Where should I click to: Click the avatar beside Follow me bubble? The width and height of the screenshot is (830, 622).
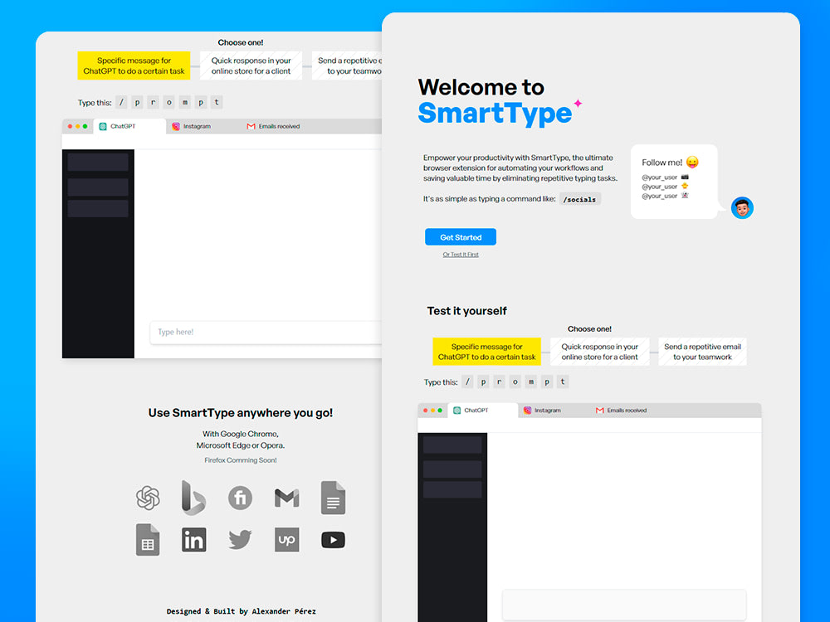pos(742,208)
